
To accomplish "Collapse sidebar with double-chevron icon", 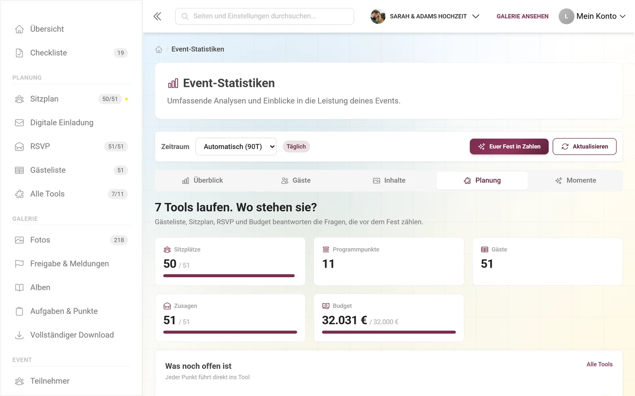I will 157,16.
